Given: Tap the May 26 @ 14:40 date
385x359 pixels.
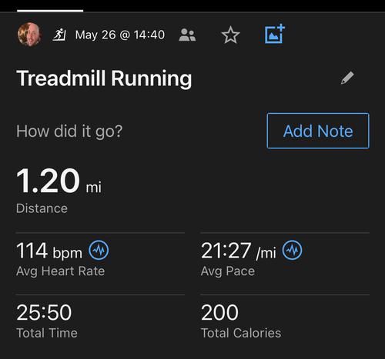Looking at the screenshot, I should [120, 35].
